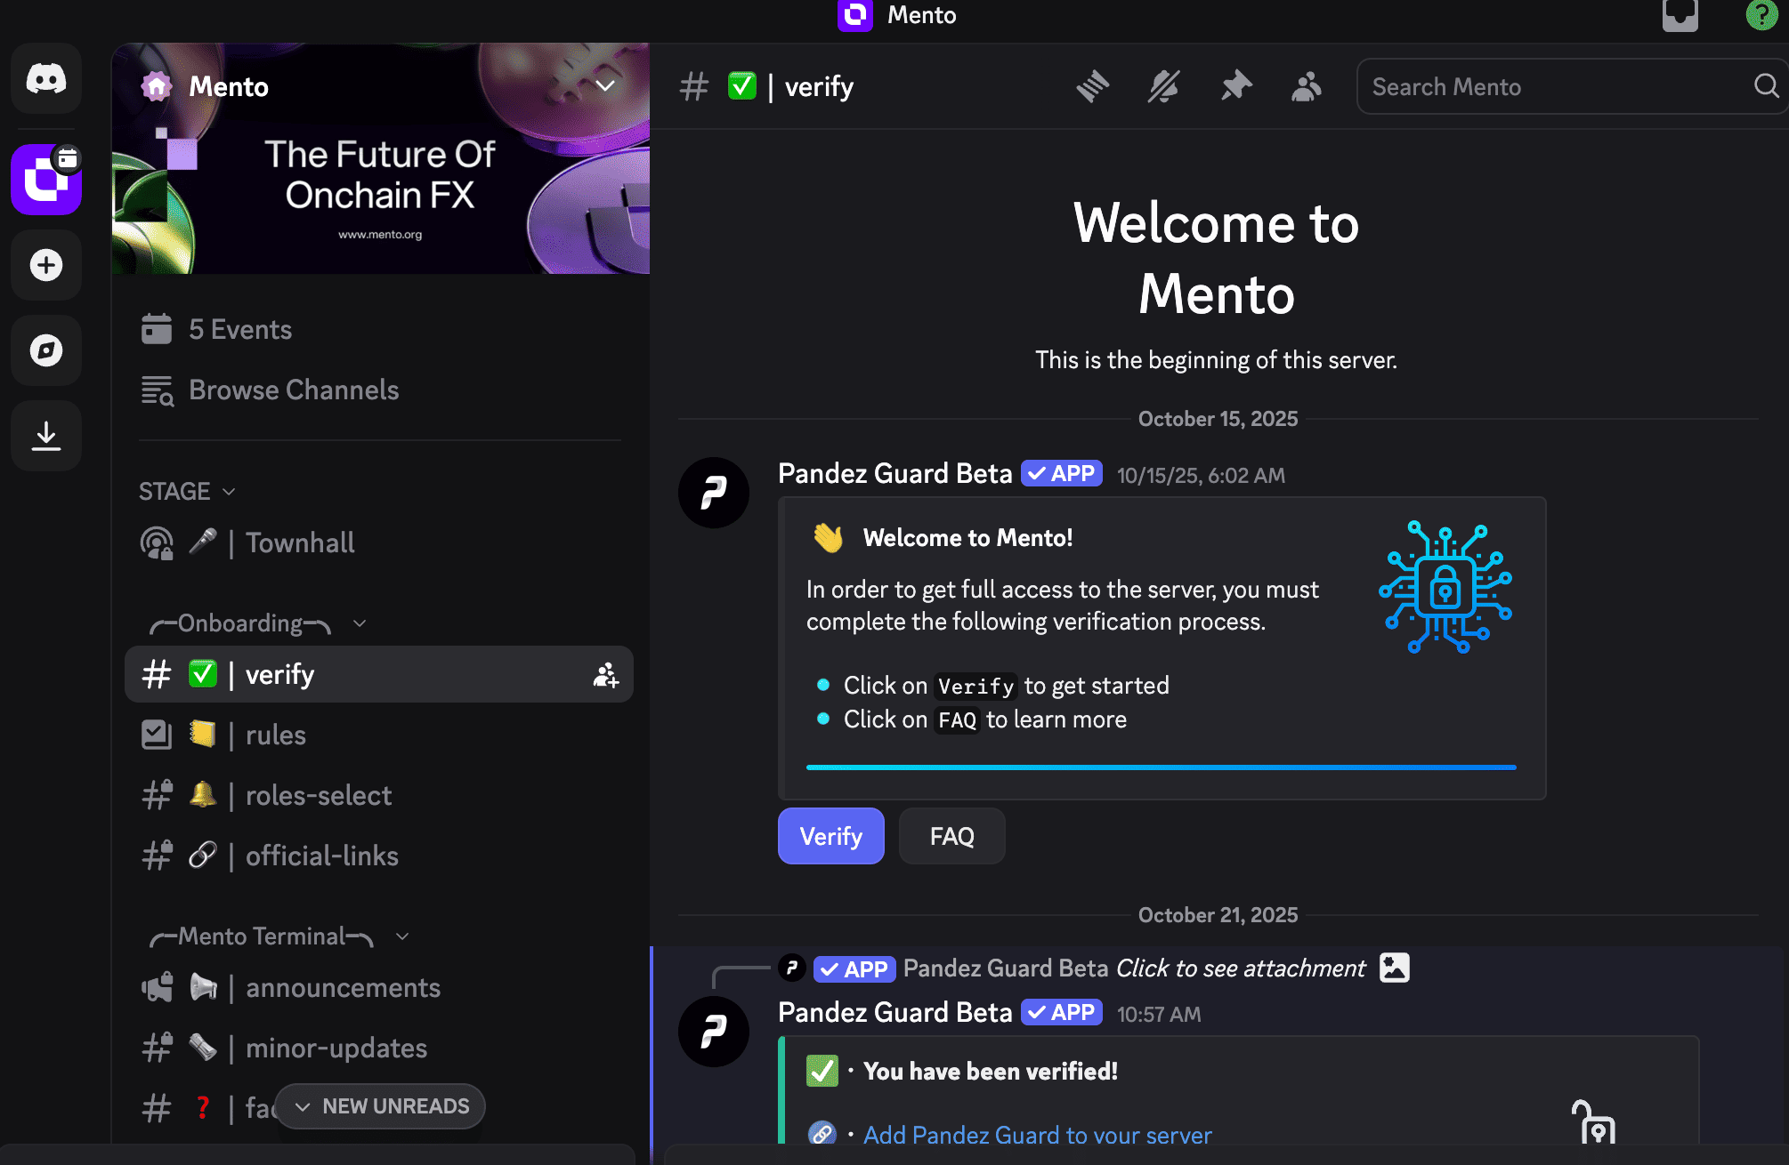Collapse the Mento Terminal category

[401, 936]
